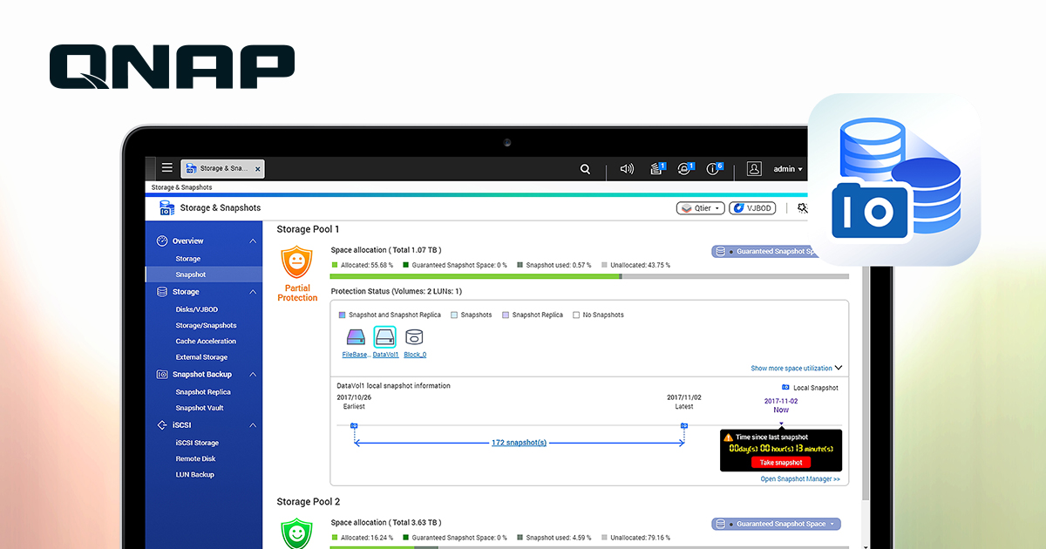The image size is (1046, 549).
Task: Open the volume speaker icon
Action: coord(626,169)
